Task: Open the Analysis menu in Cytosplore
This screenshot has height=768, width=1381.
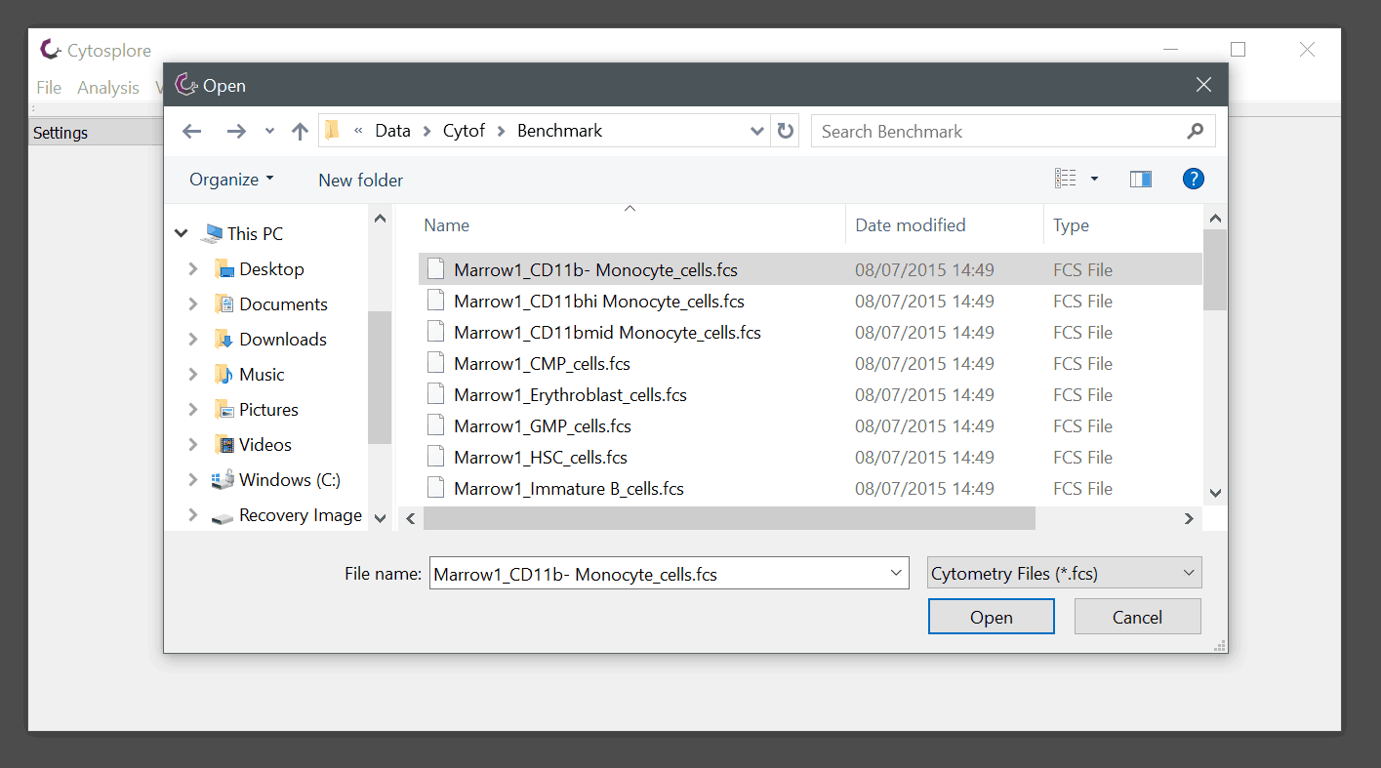Action: pyautogui.click(x=108, y=88)
